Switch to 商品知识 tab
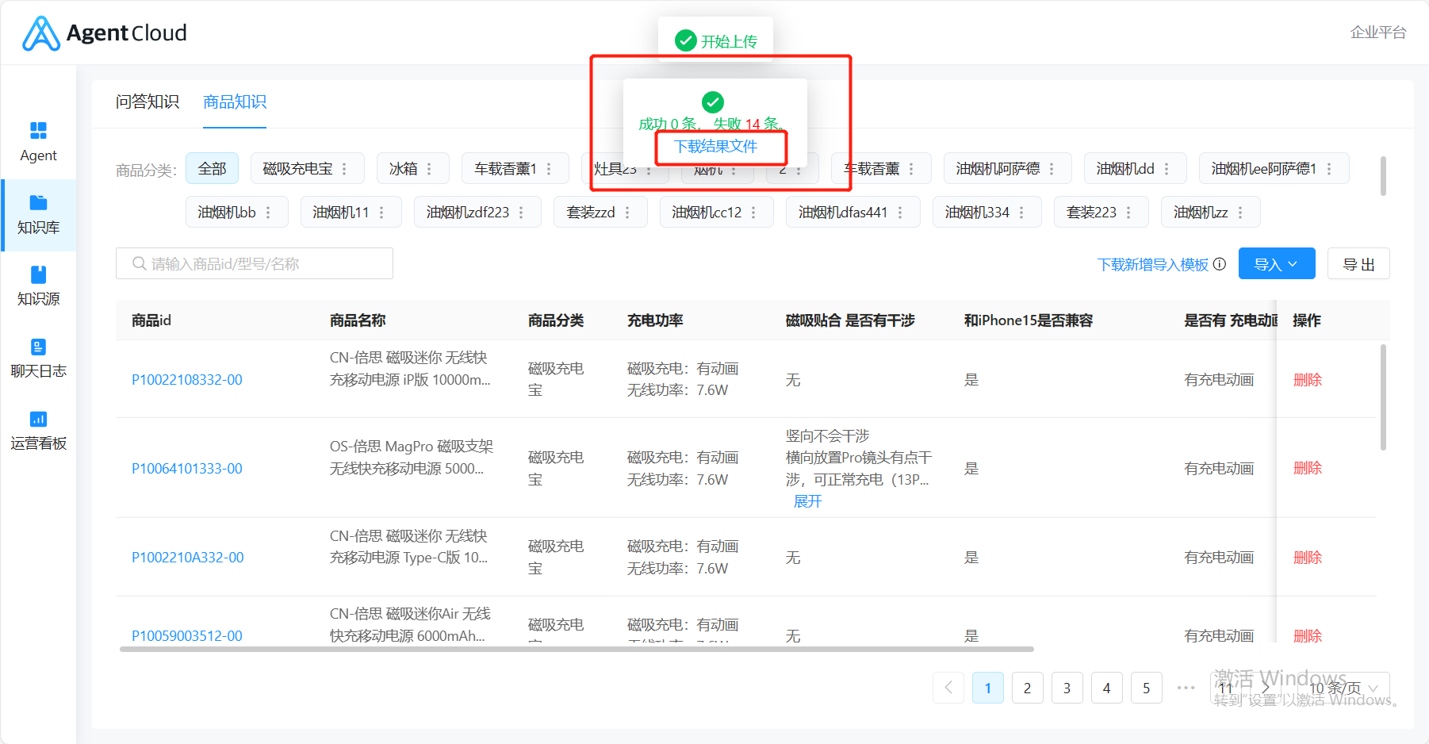Image resolution: width=1429 pixels, height=744 pixels. pos(235,102)
